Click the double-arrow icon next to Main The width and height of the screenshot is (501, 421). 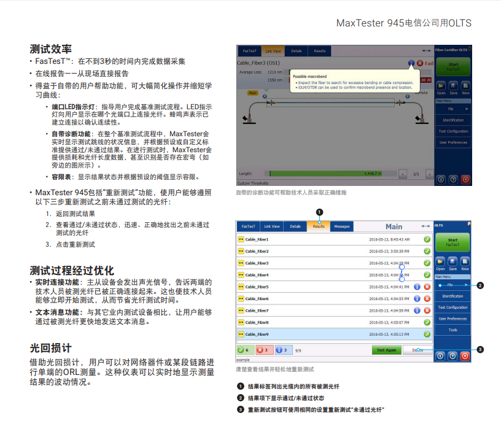point(425,226)
